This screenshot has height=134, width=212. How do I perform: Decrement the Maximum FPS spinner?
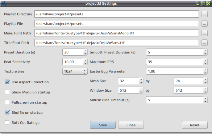tap(205, 63)
